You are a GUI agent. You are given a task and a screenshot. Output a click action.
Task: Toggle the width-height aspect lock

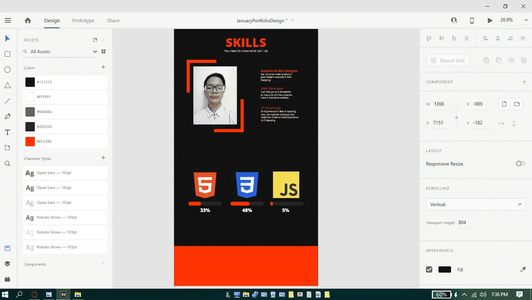point(457,117)
